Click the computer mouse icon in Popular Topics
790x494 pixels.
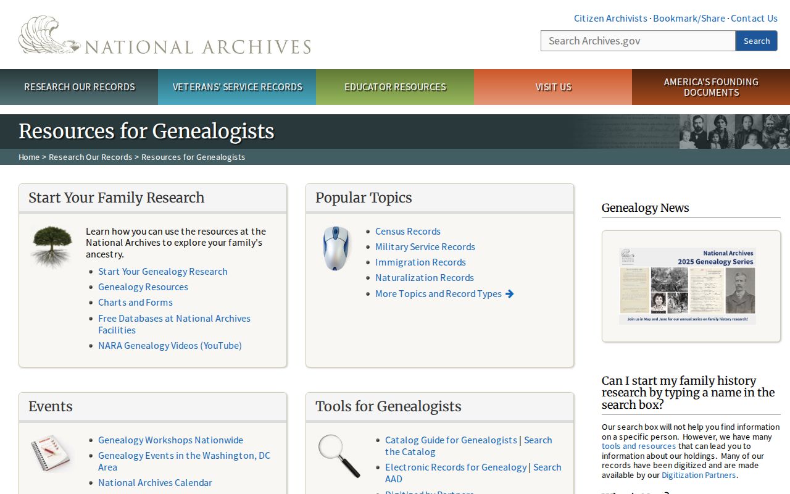pos(336,248)
